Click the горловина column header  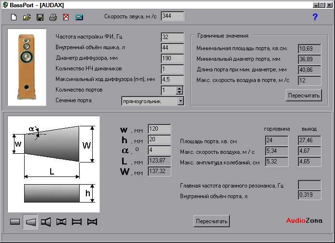277,129
